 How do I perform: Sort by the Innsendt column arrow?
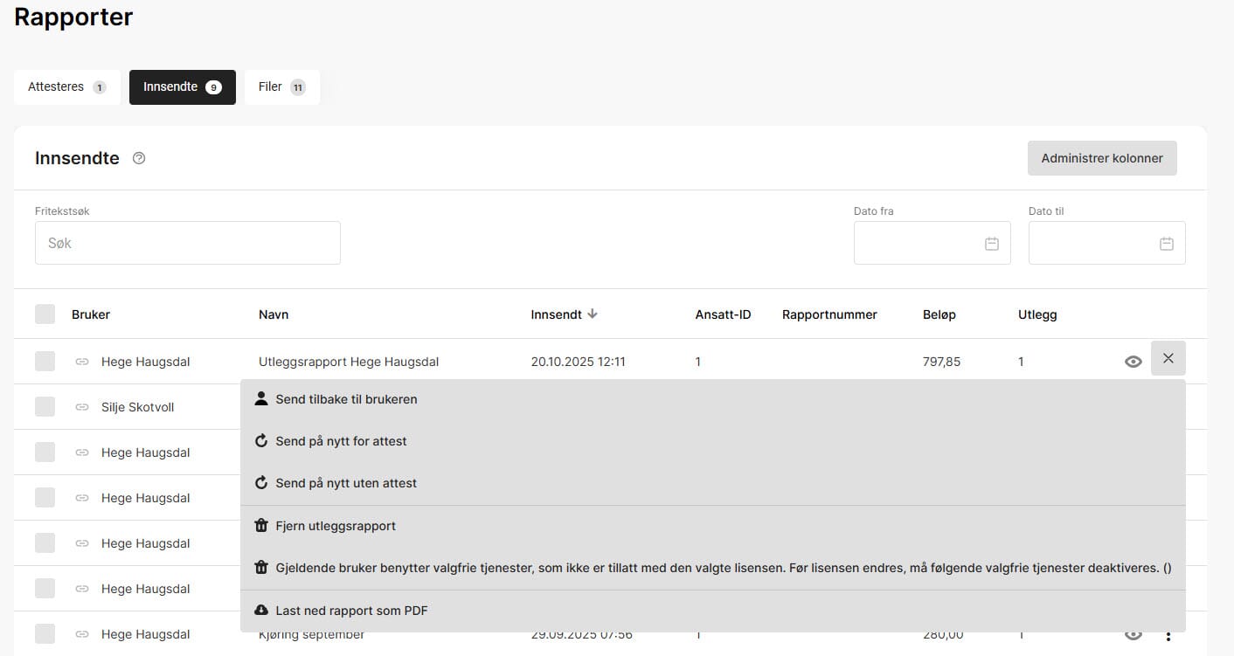coord(593,314)
